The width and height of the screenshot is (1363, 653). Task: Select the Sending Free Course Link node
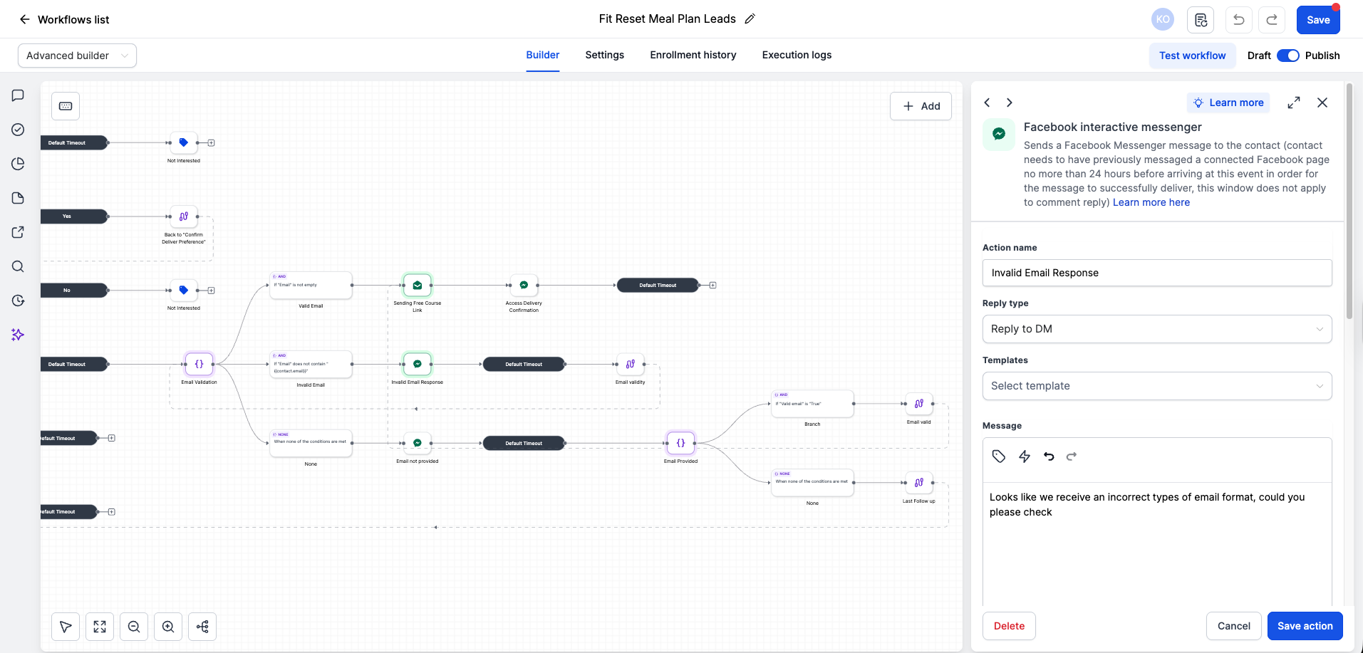418,285
